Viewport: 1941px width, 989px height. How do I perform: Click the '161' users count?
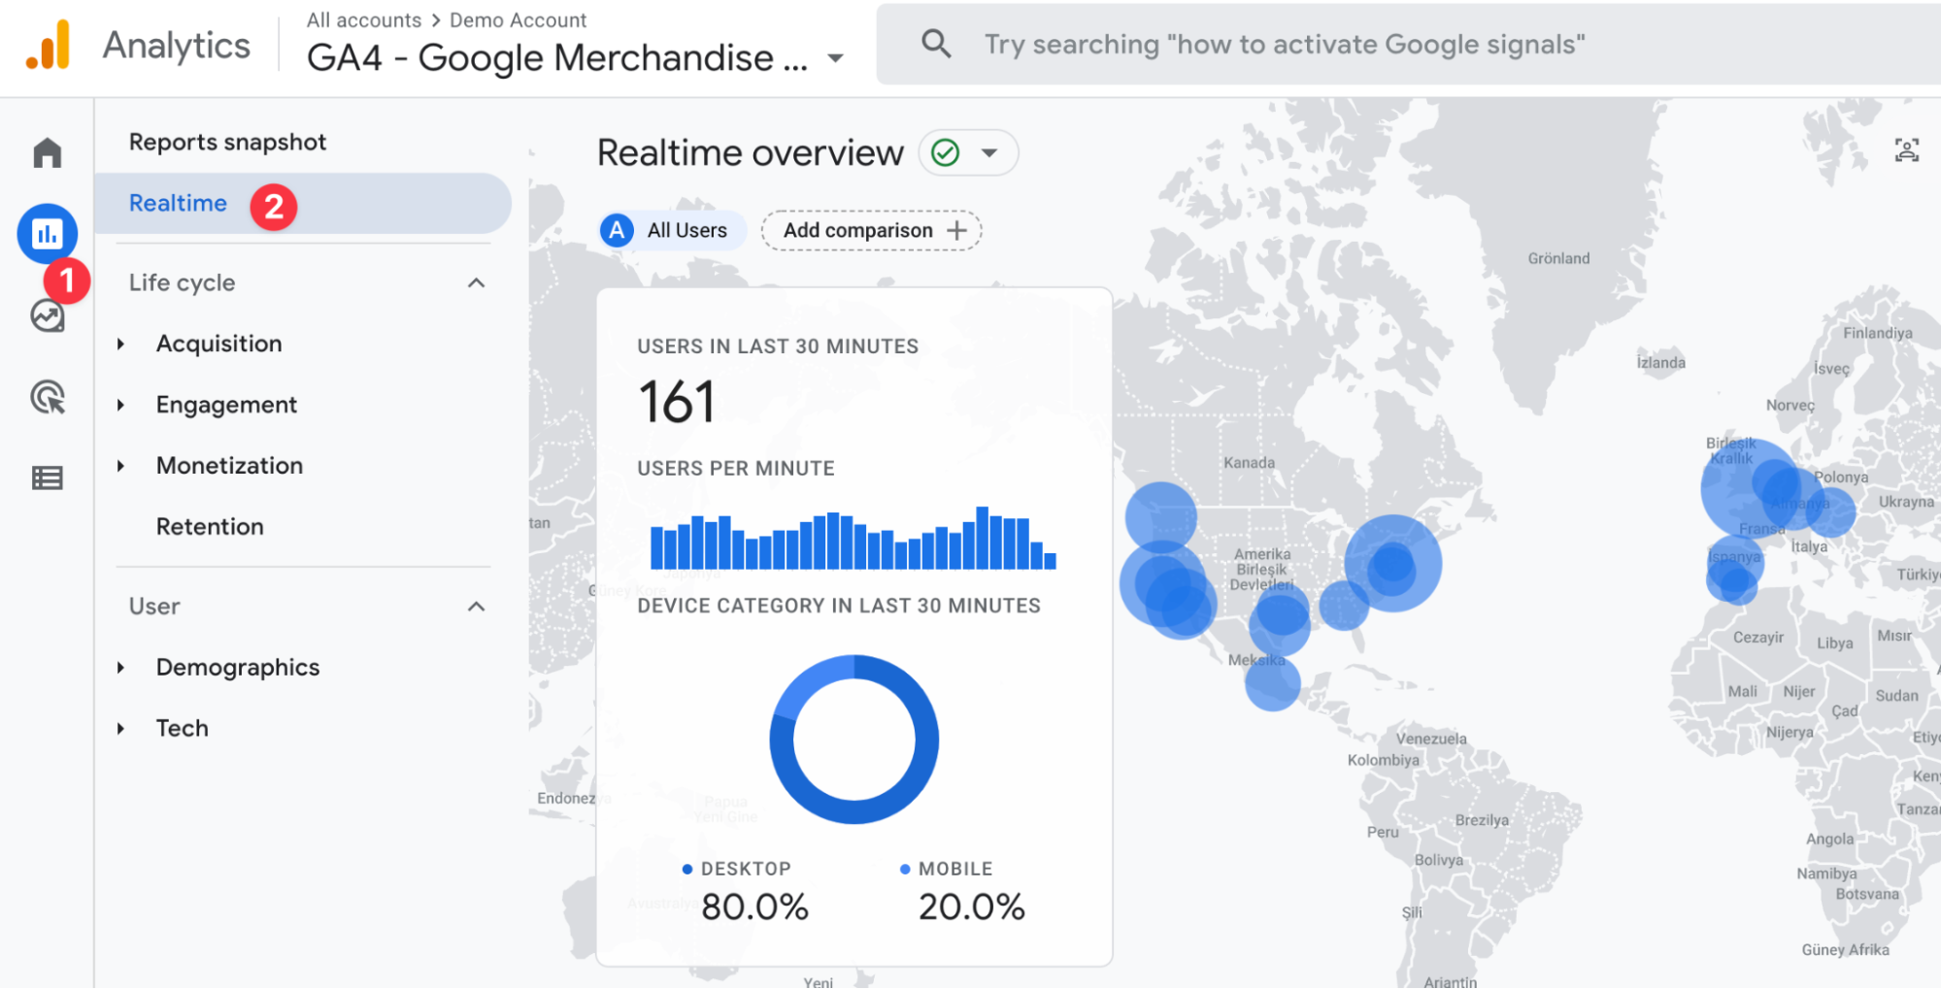pyautogui.click(x=676, y=402)
